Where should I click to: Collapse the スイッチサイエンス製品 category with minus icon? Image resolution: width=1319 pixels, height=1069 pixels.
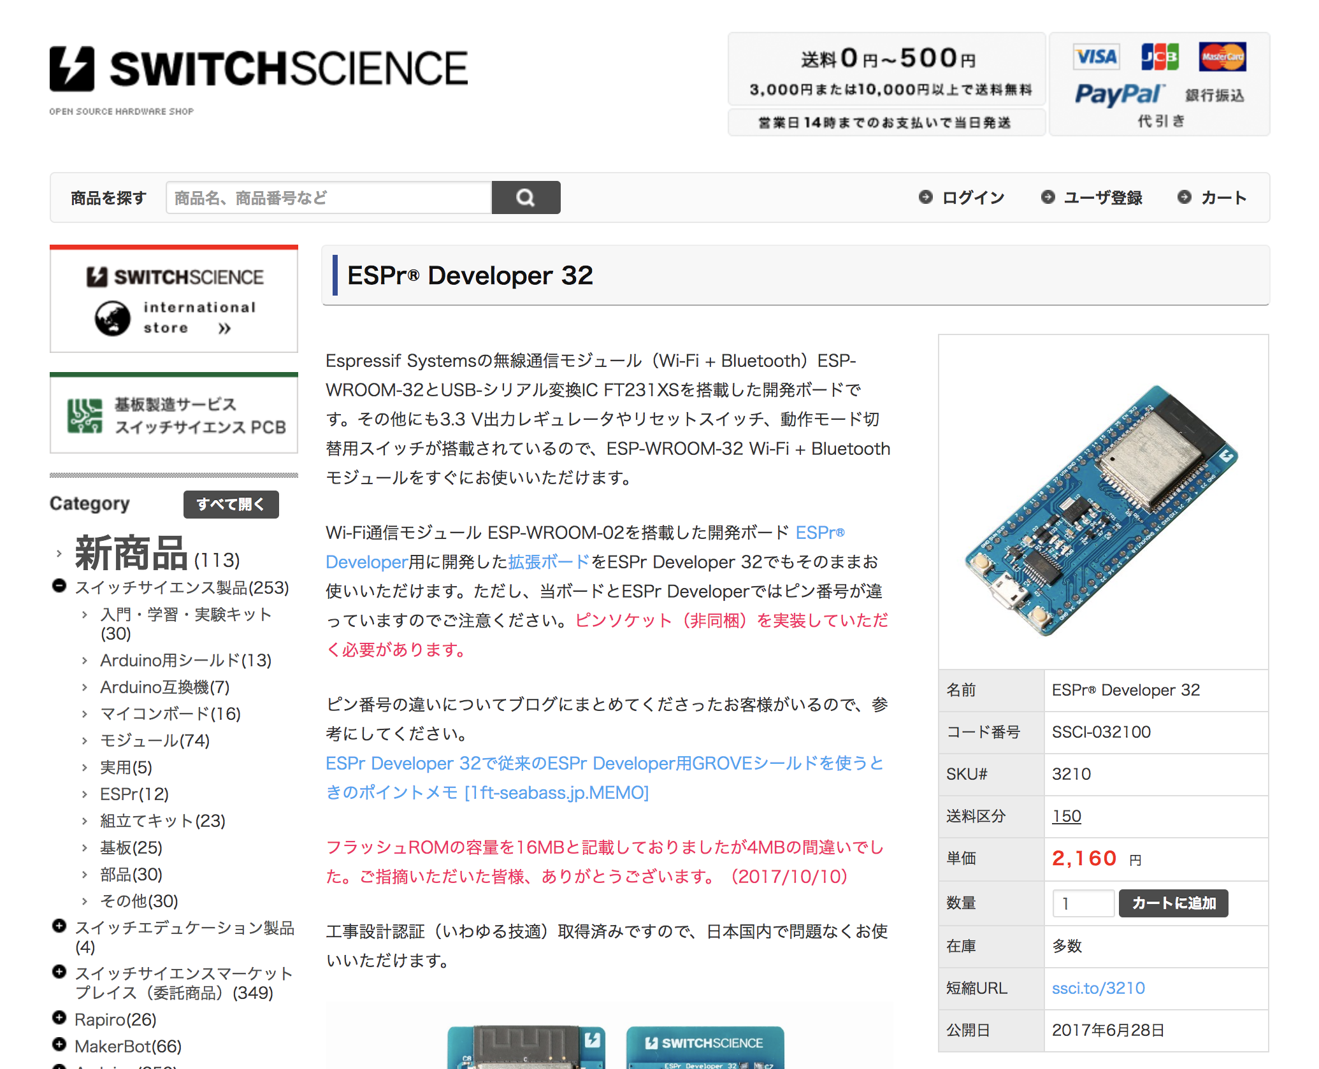coord(58,585)
